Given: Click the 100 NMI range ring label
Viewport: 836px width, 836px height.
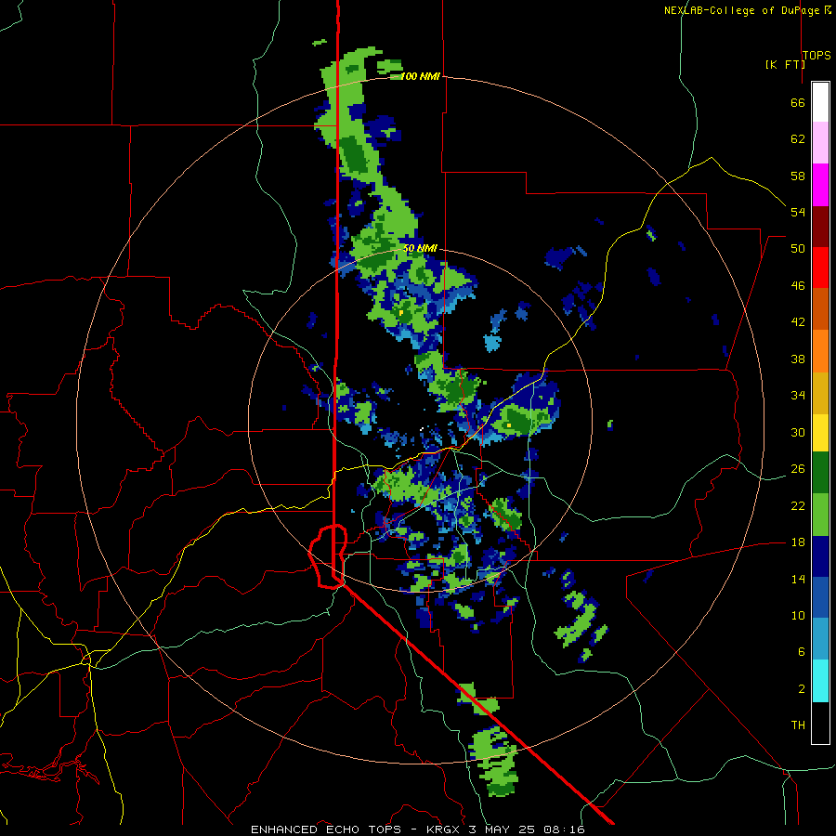Looking at the screenshot, I should (x=420, y=77).
